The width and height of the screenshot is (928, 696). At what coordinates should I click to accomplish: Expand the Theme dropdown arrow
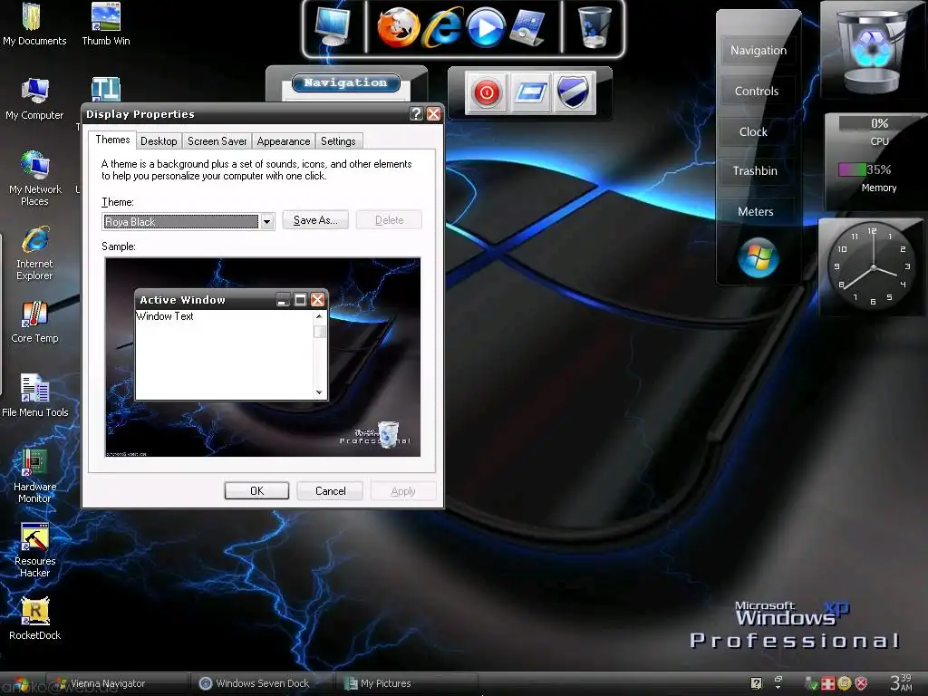tap(267, 222)
